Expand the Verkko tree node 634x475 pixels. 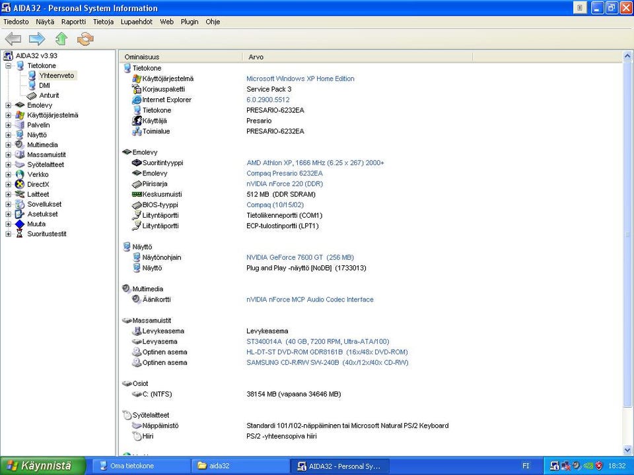[8, 174]
